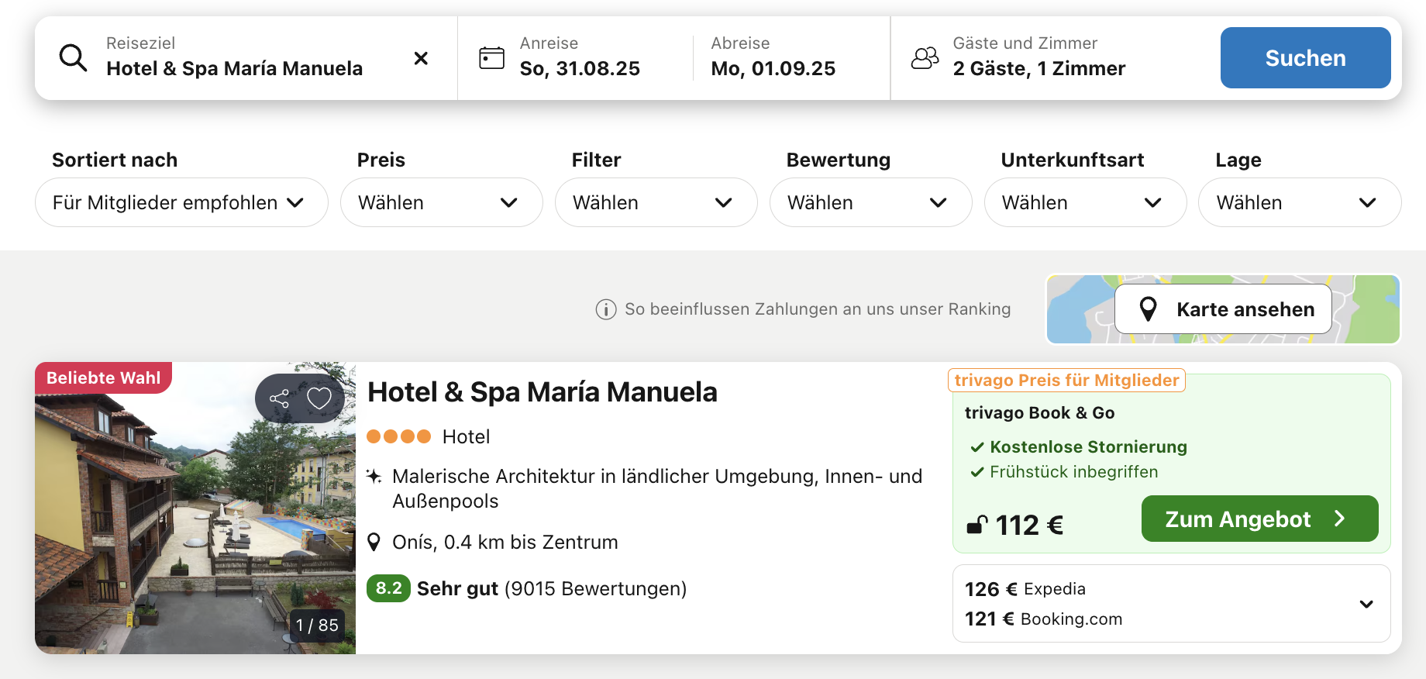
Task: Click the sparkle highlights icon
Action: [374, 476]
